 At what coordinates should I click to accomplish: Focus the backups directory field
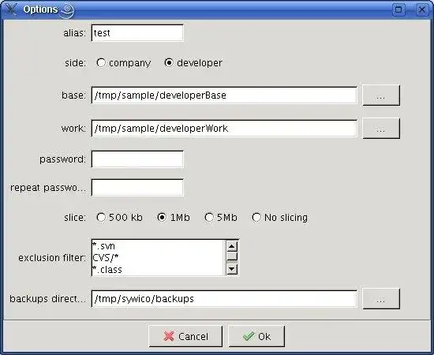pos(224,299)
